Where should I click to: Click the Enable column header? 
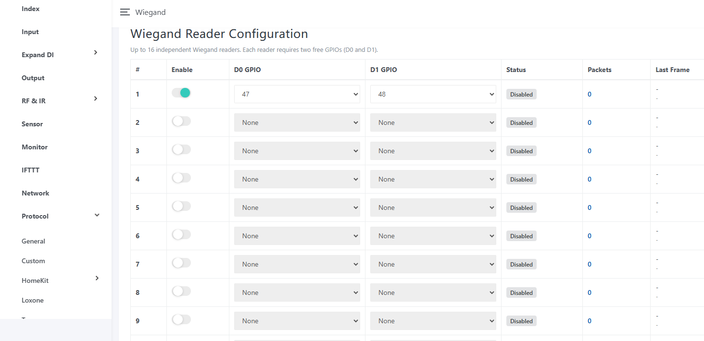click(182, 70)
